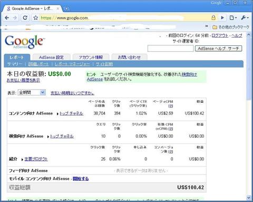Open the wrench settings menu
The image size is (253, 202).
[x=245, y=18]
